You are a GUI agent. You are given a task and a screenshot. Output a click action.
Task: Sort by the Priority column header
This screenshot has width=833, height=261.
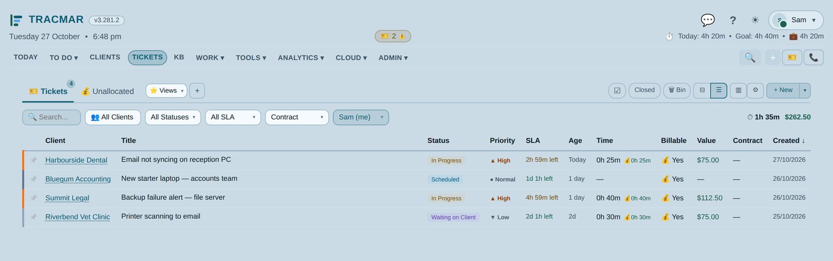tap(502, 140)
